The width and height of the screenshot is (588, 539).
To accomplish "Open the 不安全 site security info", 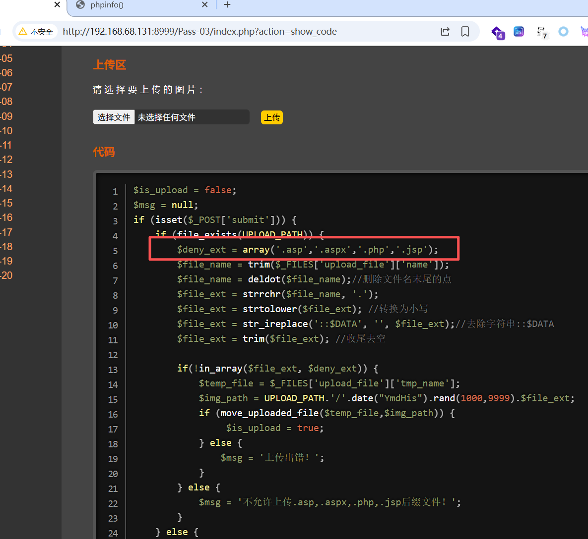I will (x=36, y=31).
